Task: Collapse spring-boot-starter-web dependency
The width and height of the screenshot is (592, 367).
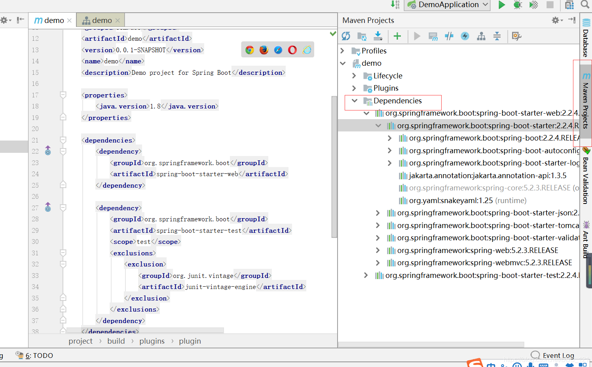Action: (x=366, y=113)
